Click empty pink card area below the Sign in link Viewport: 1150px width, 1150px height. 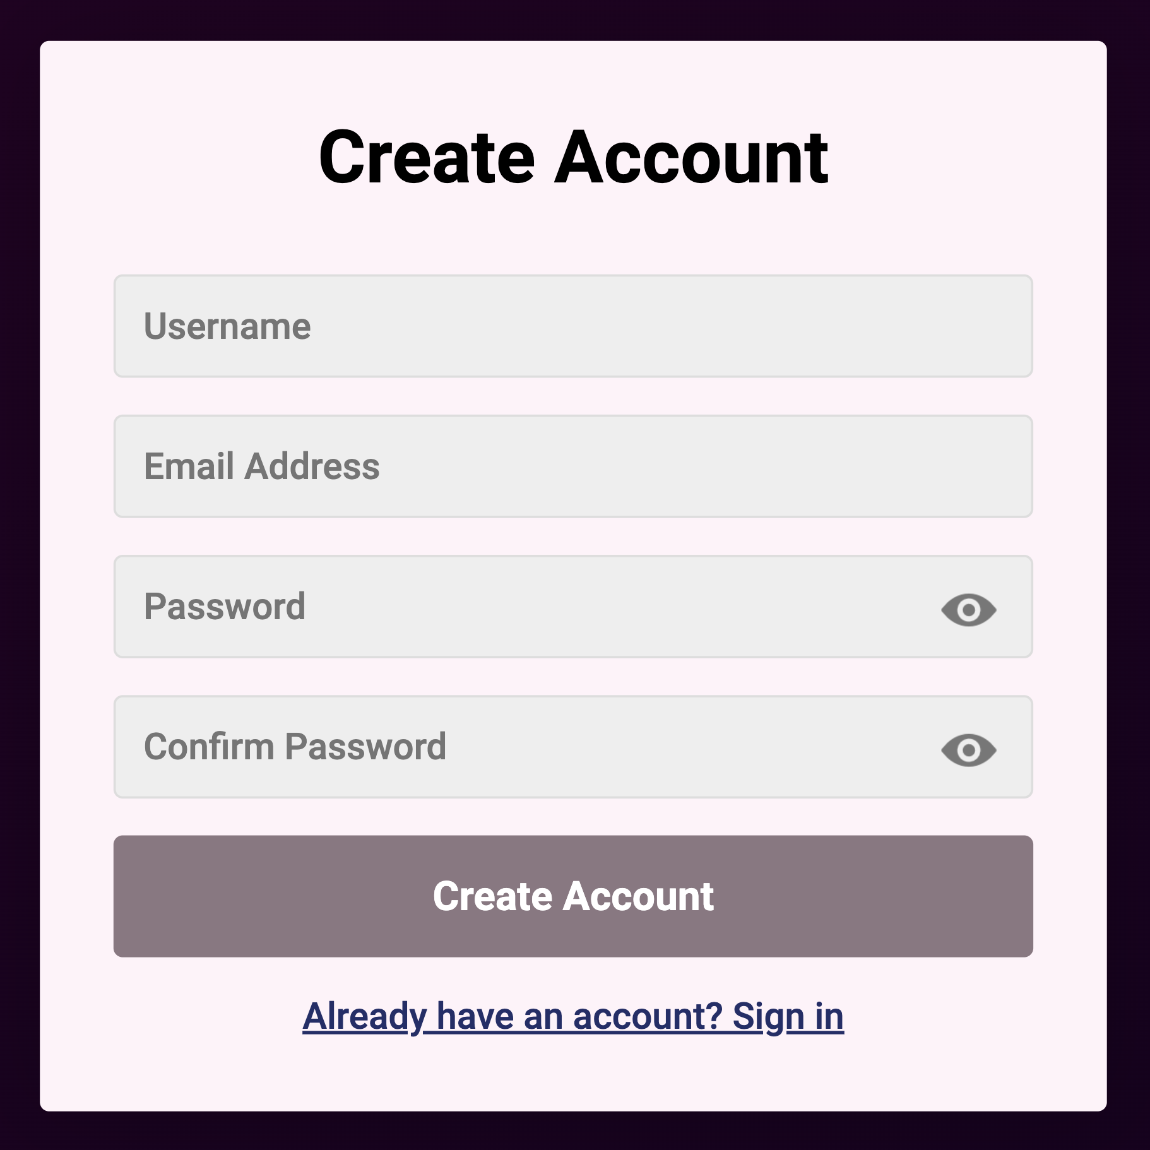pos(573,1076)
